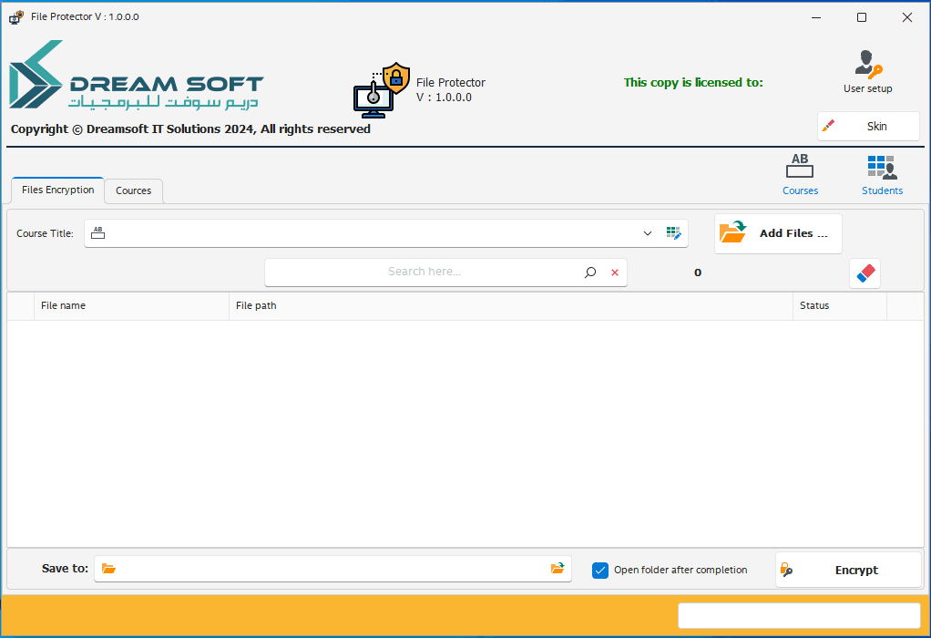Click Add Files button
This screenshot has width=931, height=638.
coord(778,233)
